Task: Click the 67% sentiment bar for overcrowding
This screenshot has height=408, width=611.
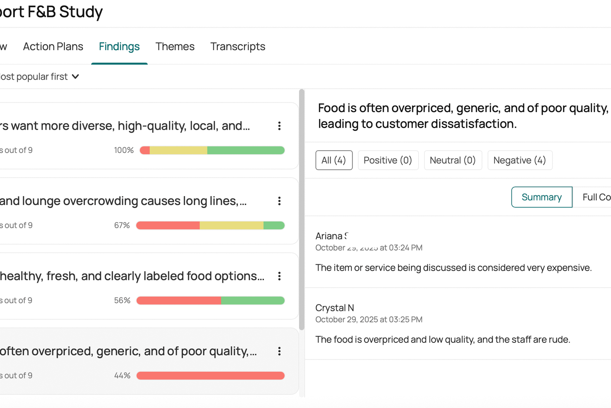Action: tap(210, 225)
